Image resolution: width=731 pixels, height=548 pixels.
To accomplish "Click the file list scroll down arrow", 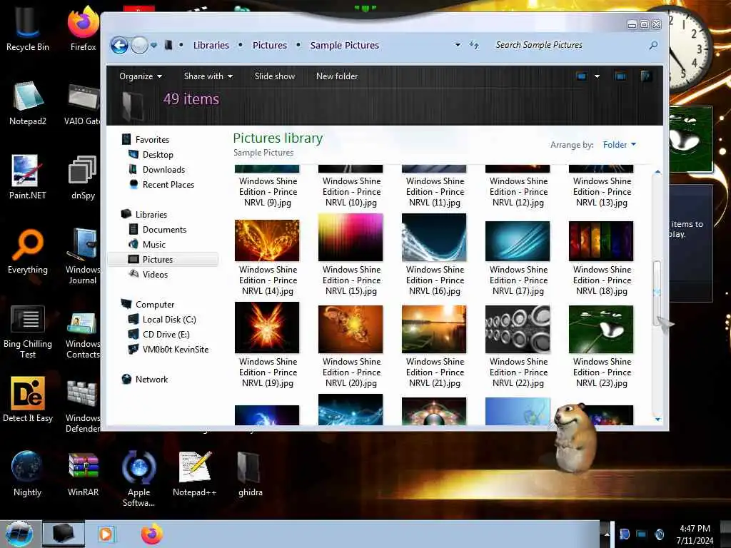I will tap(657, 420).
